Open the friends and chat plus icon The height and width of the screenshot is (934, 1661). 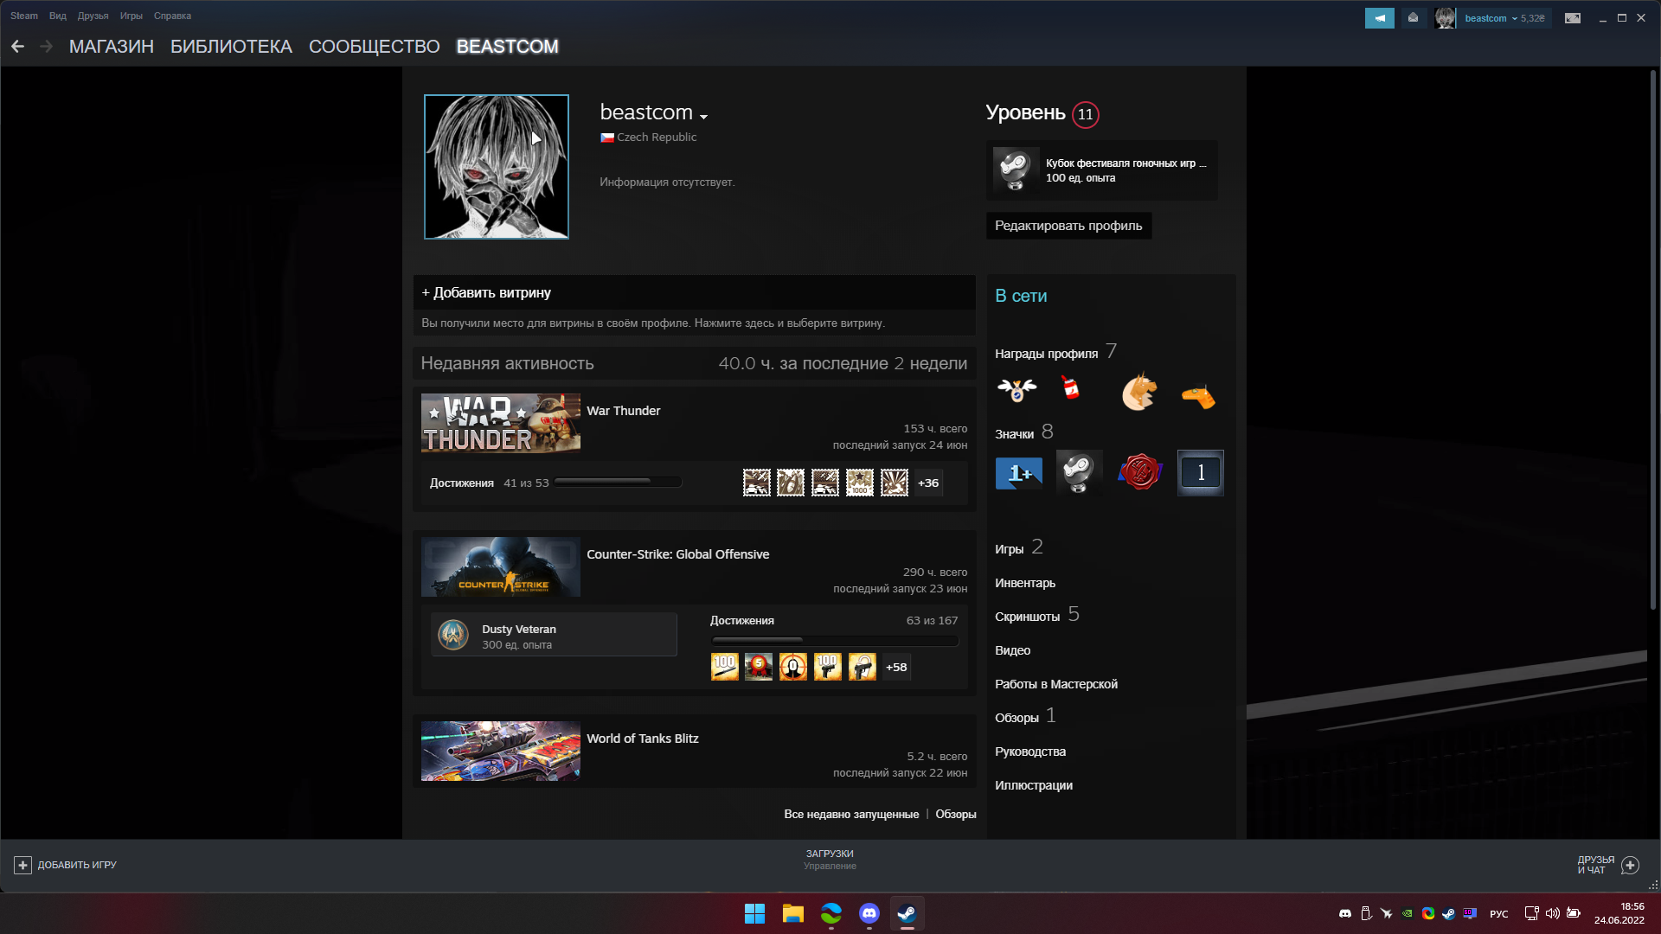pyautogui.click(x=1630, y=865)
